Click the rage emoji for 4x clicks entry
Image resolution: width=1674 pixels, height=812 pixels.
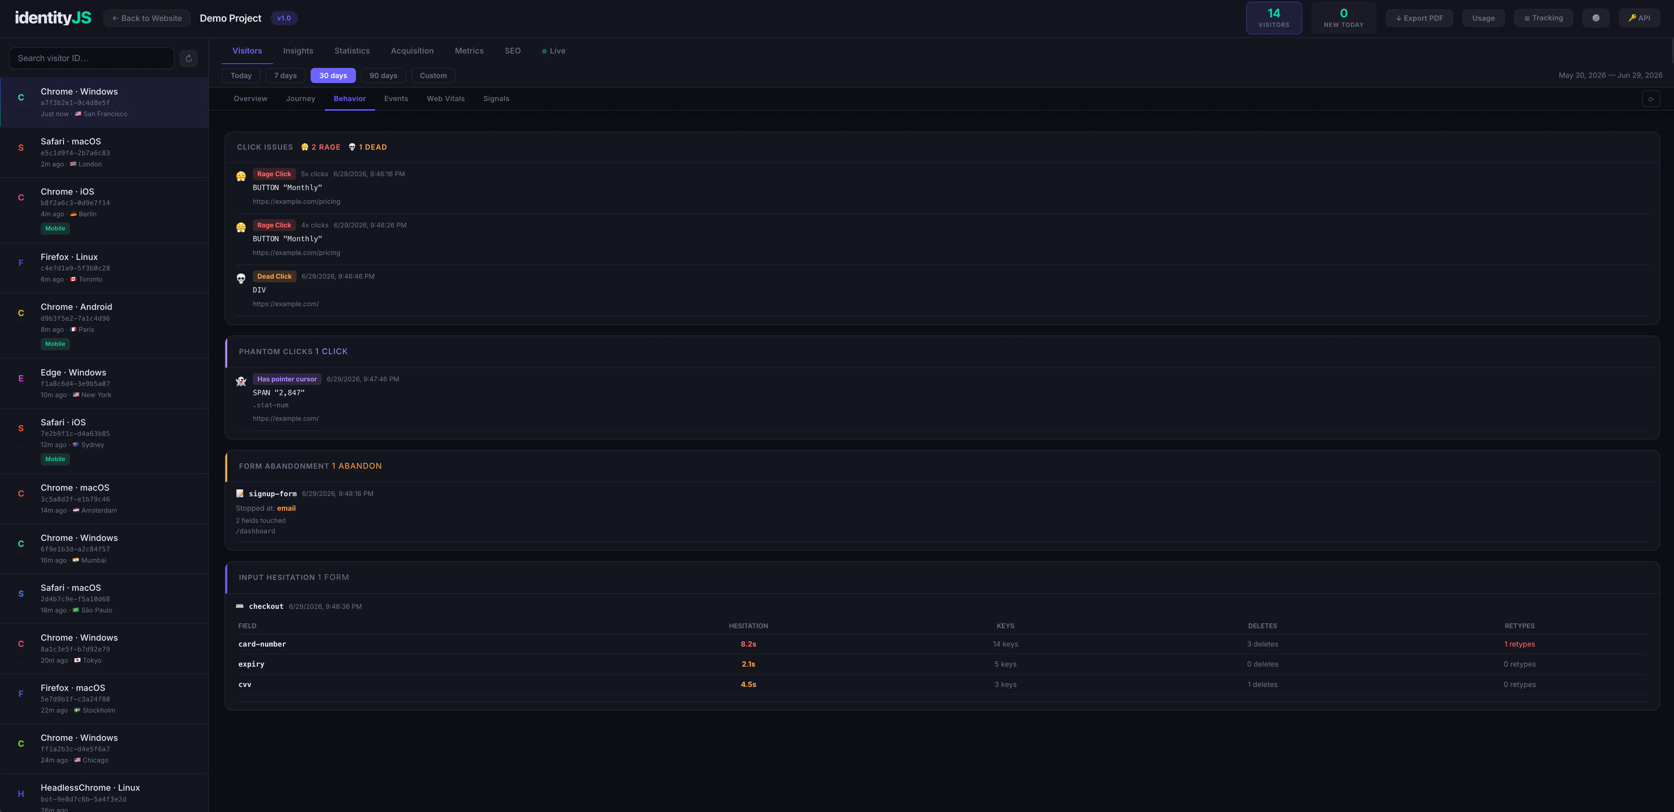(241, 228)
